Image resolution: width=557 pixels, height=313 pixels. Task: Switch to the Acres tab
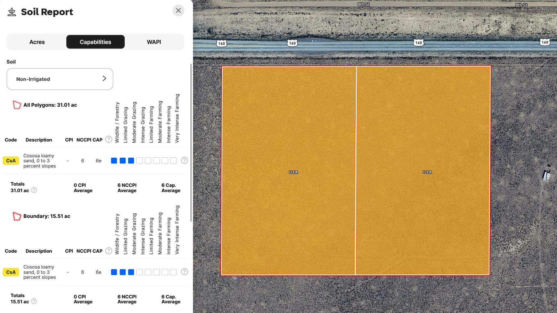37,42
